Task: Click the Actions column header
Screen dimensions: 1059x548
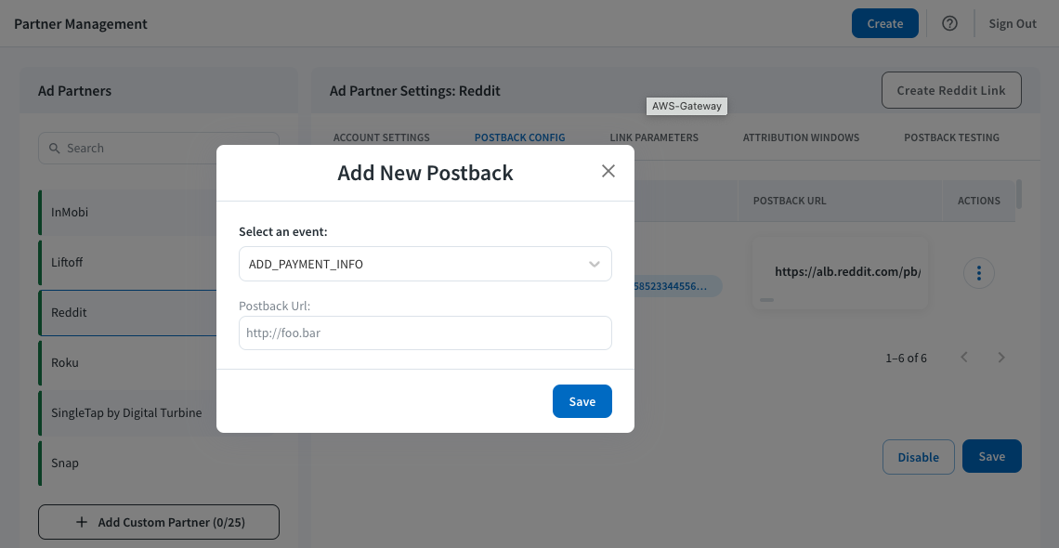Action: [x=978, y=201]
